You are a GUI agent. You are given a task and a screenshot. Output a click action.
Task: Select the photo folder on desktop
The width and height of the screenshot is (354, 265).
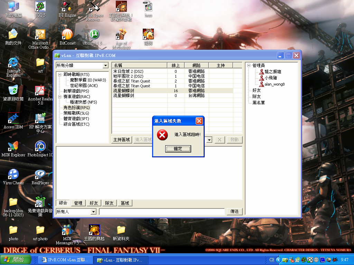coord(13,233)
